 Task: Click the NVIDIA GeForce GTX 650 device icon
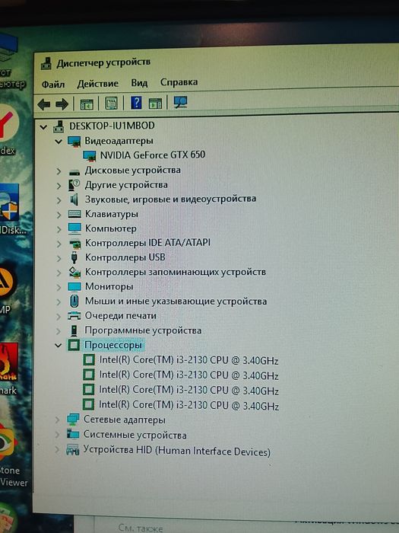point(90,155)
